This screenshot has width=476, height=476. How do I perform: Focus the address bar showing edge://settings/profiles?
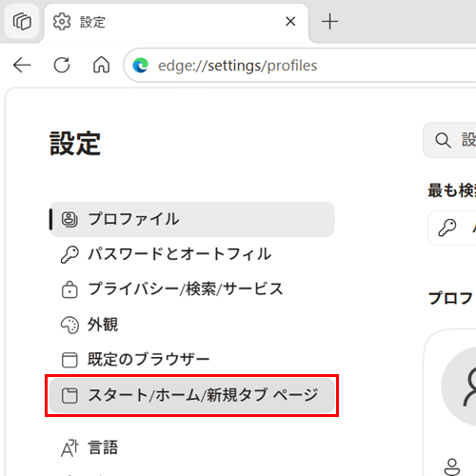point(300,66)
